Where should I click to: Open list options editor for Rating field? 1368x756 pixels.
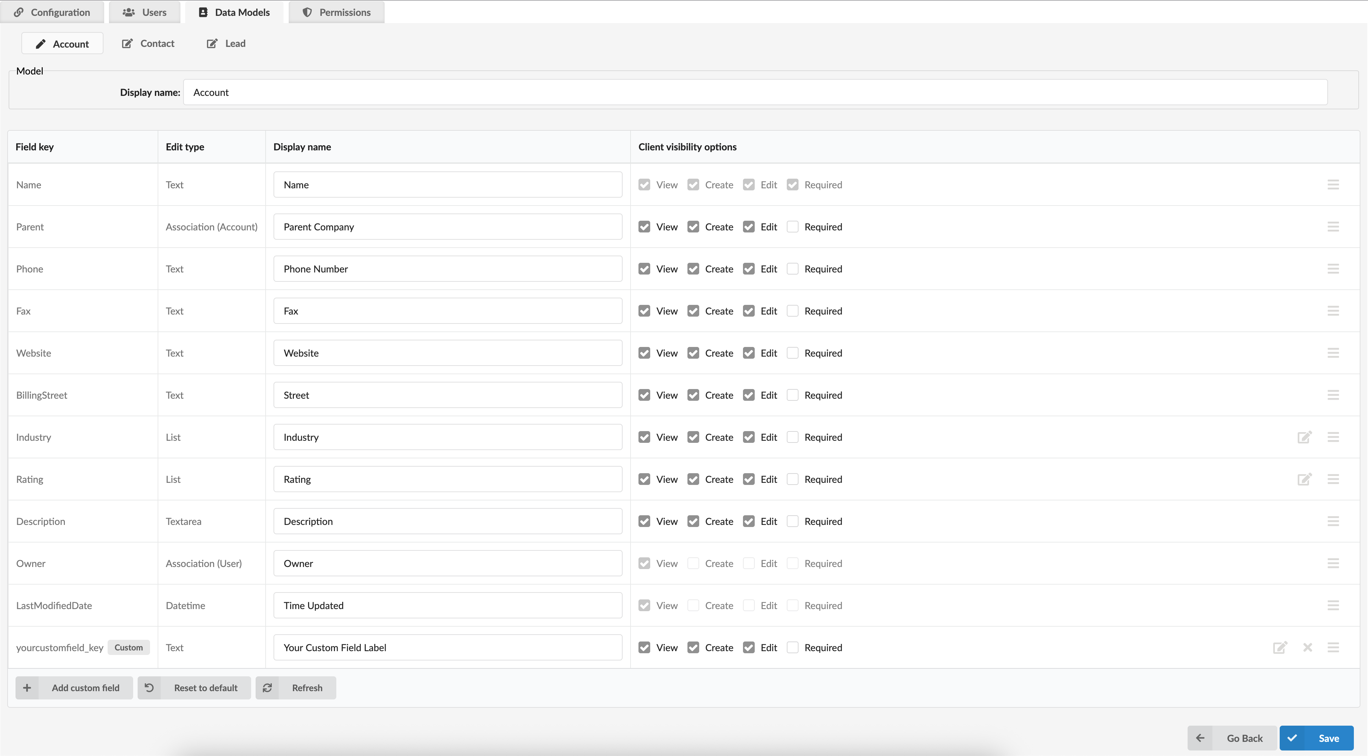tap(1305, 479)
